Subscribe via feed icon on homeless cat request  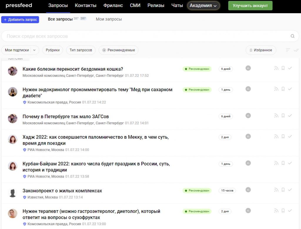(276, 68)
